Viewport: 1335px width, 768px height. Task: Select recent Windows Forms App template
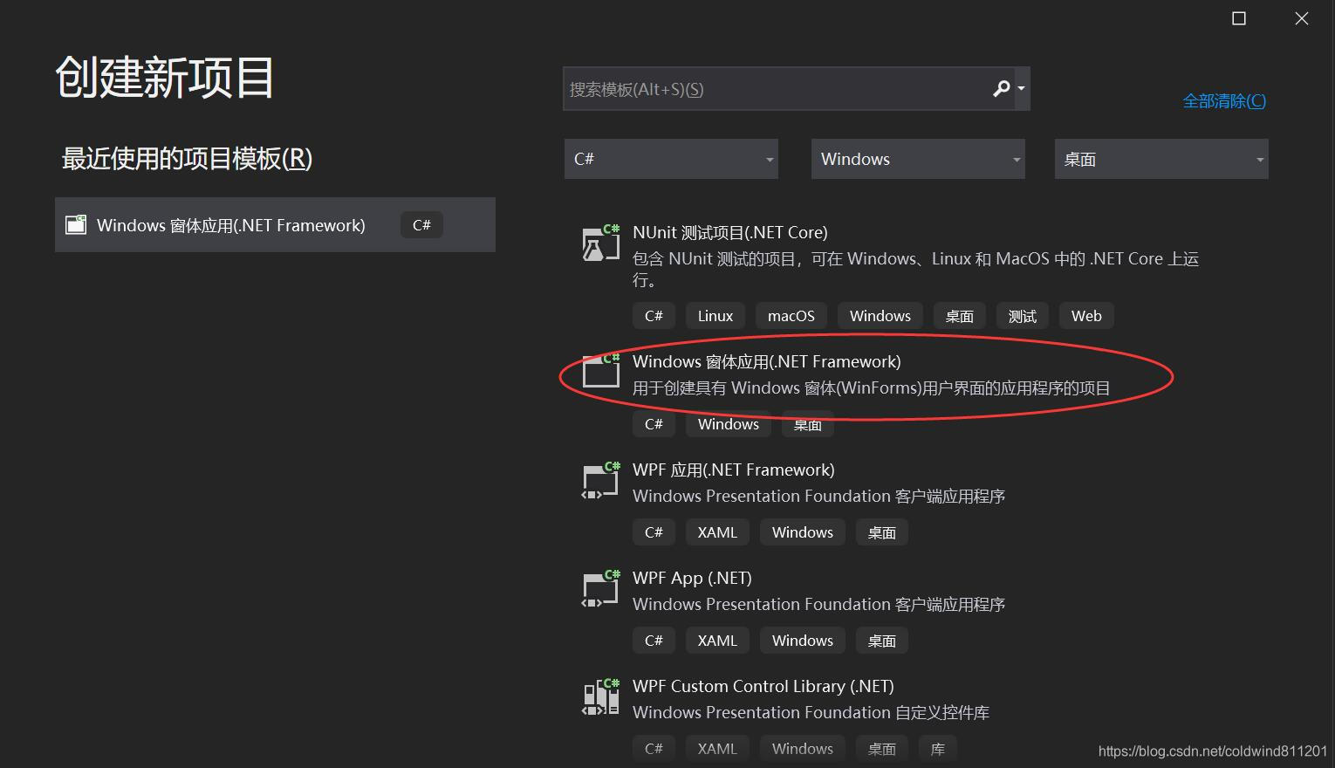(x=275, y=225)
